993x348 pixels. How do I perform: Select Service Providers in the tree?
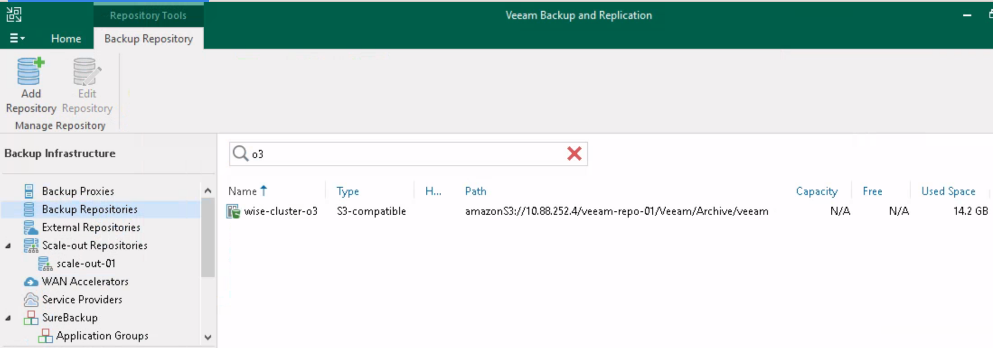[82, 299]
